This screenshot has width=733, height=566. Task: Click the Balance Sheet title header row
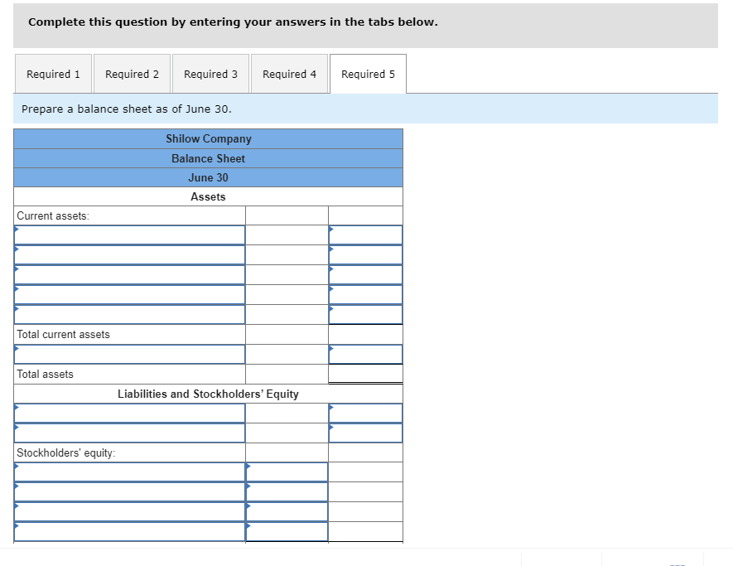[208, 157]
